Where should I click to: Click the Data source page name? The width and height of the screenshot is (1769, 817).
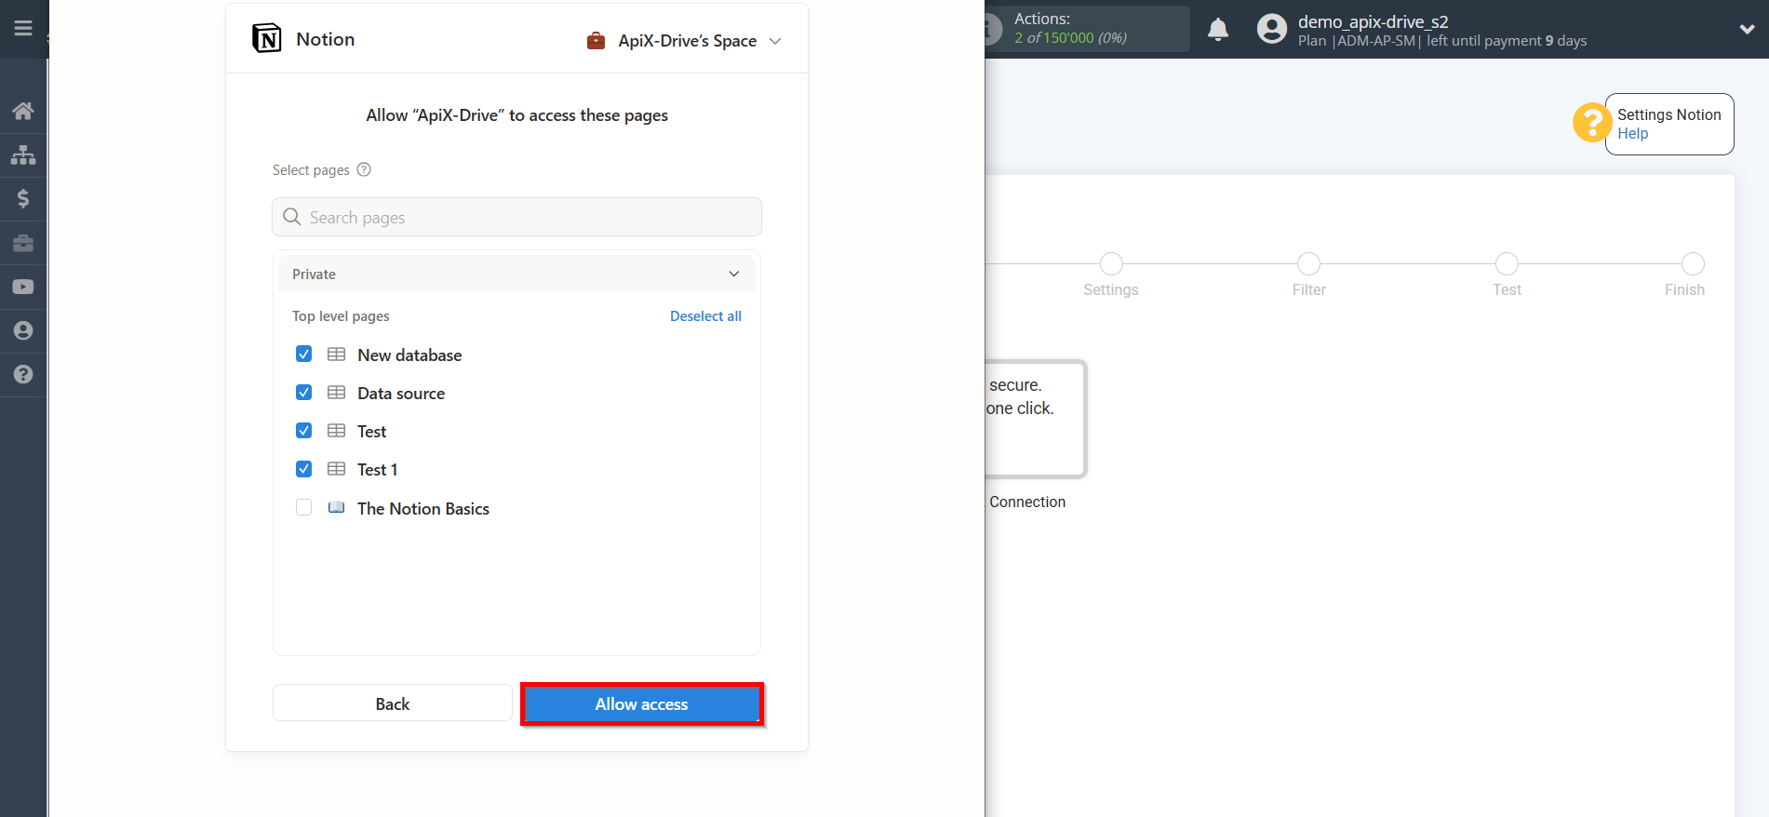point(401,393)
